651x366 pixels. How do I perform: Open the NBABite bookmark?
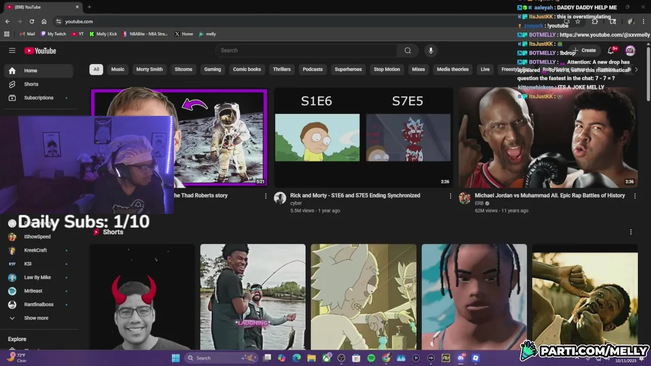(x=145, y=34)
